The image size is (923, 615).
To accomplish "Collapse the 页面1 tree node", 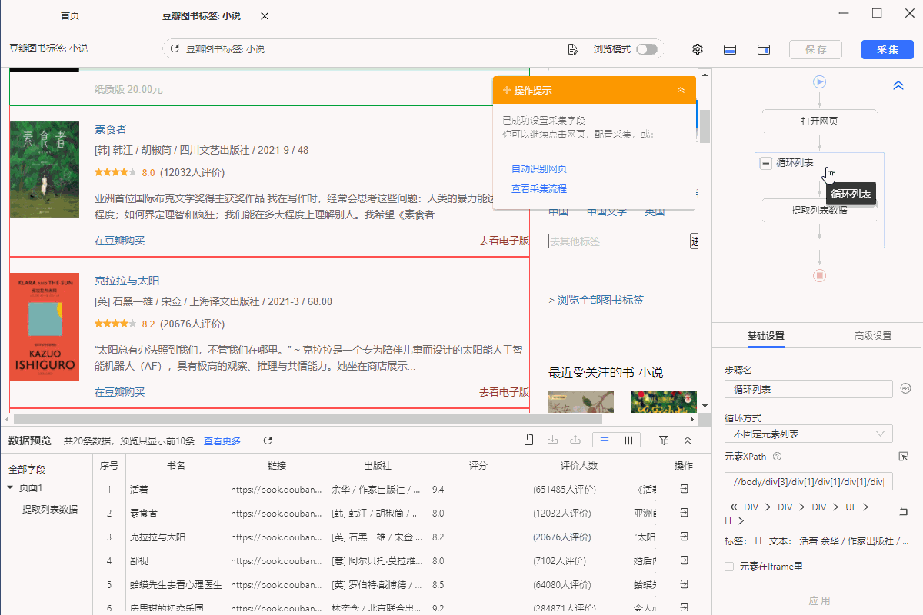I will (x=10, y=487).
